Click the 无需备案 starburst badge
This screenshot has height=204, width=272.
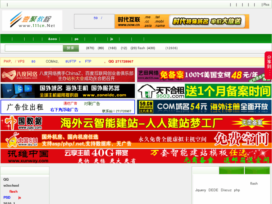[251, 123]
